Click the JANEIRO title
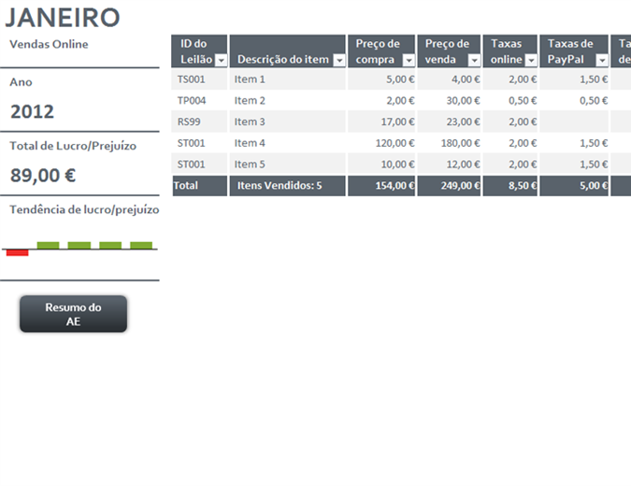 pos(63,18)
